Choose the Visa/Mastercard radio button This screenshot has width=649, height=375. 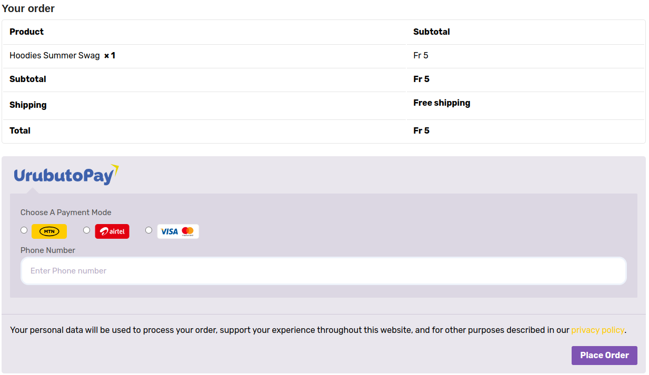coord(148,230)
